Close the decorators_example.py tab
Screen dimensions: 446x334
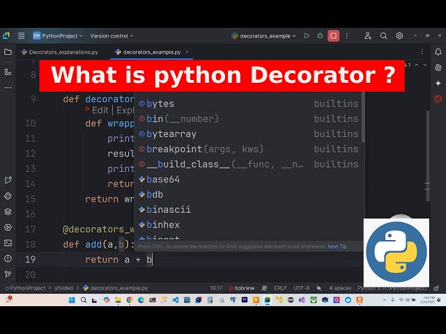[187, 52]
